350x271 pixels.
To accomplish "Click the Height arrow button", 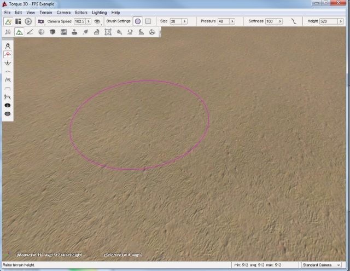I will pos(340,21).
